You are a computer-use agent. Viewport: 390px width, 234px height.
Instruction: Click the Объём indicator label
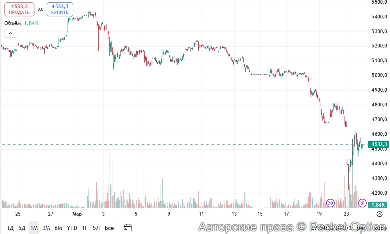(13, 23)
